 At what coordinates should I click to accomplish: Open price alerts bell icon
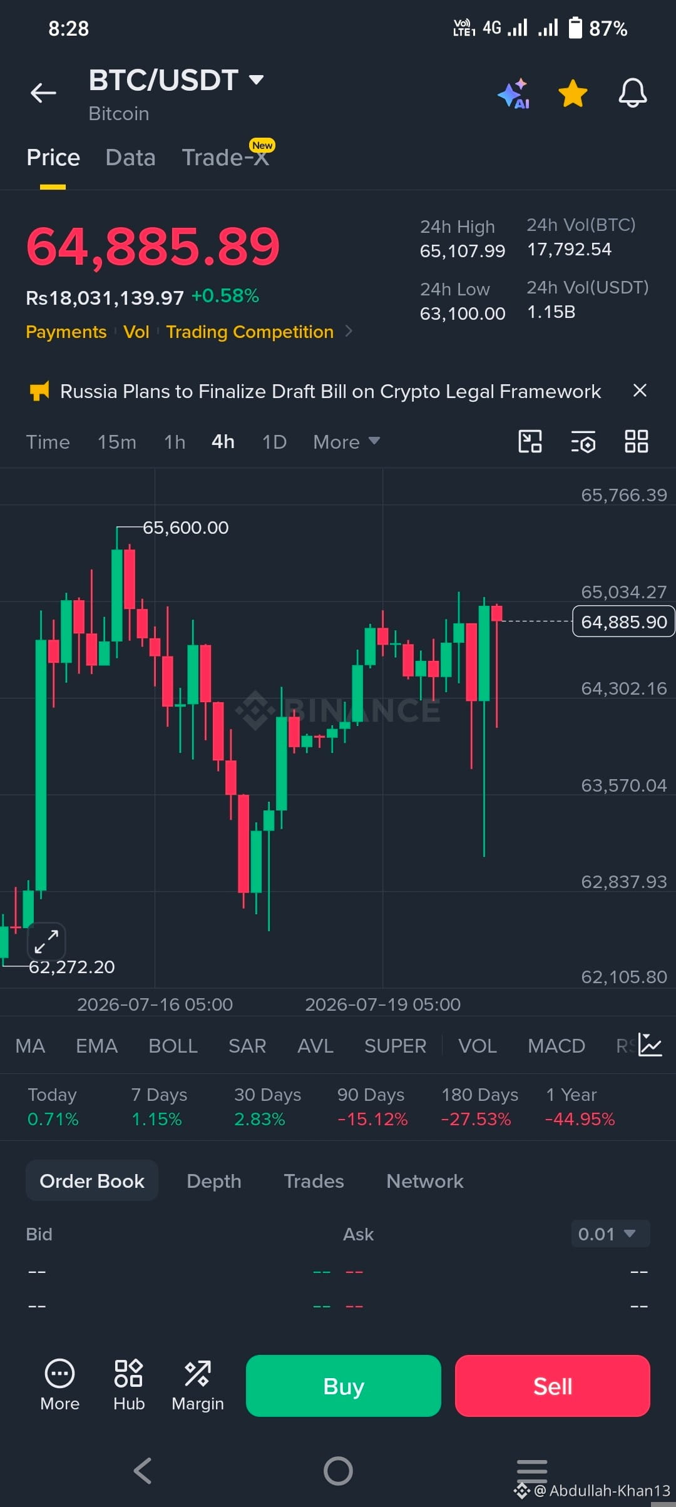click(x=633, y=93)
